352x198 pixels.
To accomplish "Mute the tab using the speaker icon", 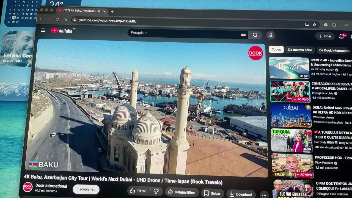I will (99, 11).
